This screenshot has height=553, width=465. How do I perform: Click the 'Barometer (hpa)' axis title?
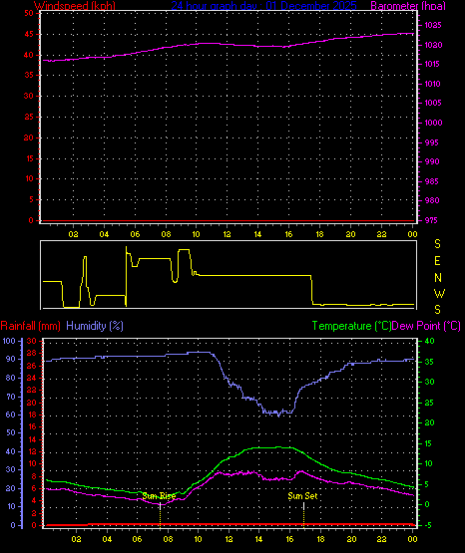(x=408, y=5)
